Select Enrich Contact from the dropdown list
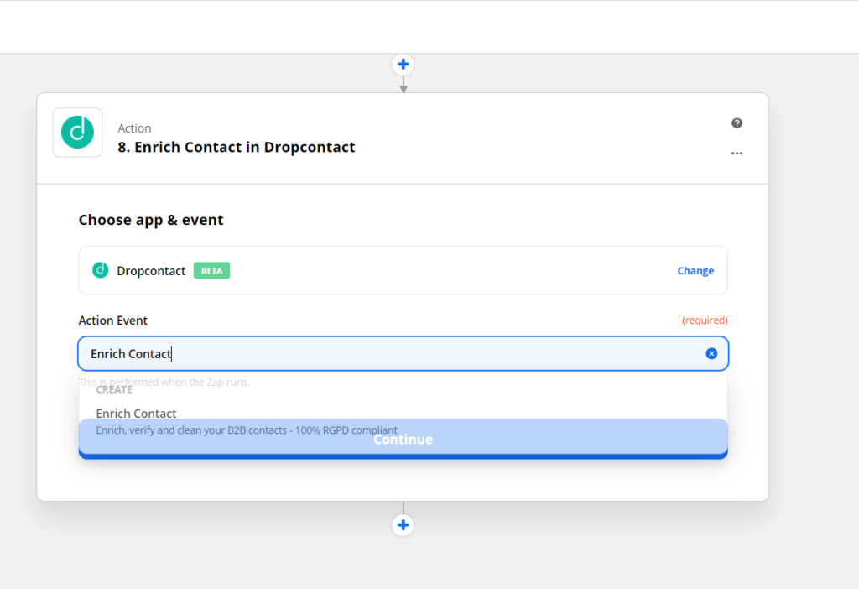The image size is (859, 589). pos(403,421)
